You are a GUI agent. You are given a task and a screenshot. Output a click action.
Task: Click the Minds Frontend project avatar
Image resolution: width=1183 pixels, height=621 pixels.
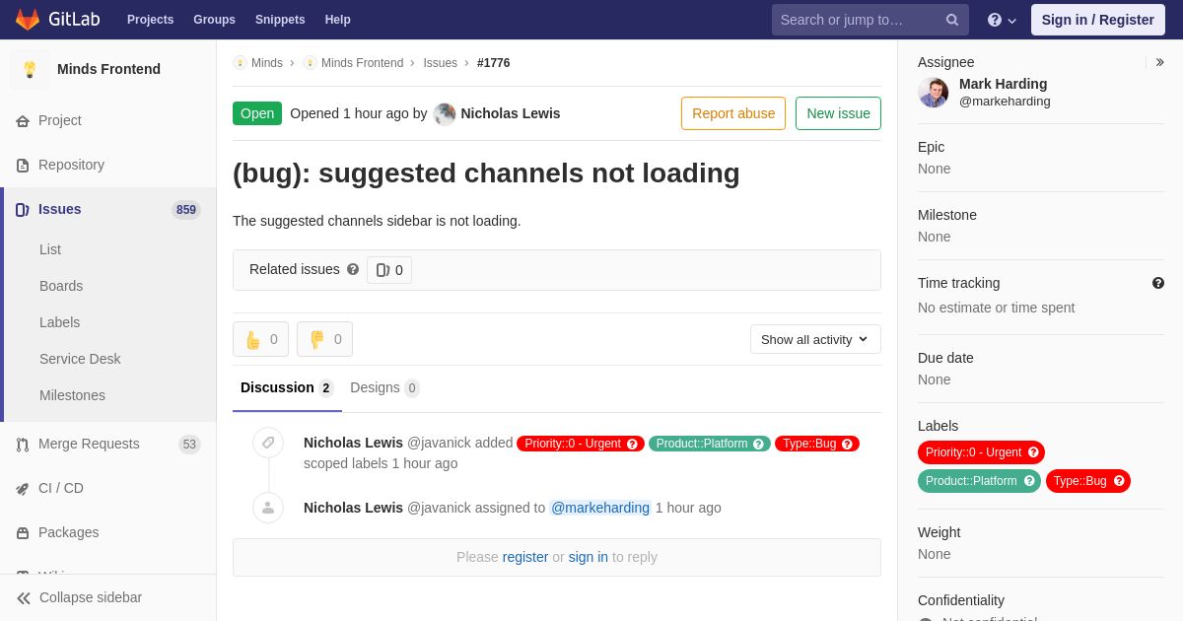point(30,69)
